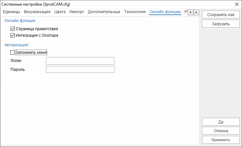
Task: Switch to the Единицы tab
Action: [x=11, y=12]
